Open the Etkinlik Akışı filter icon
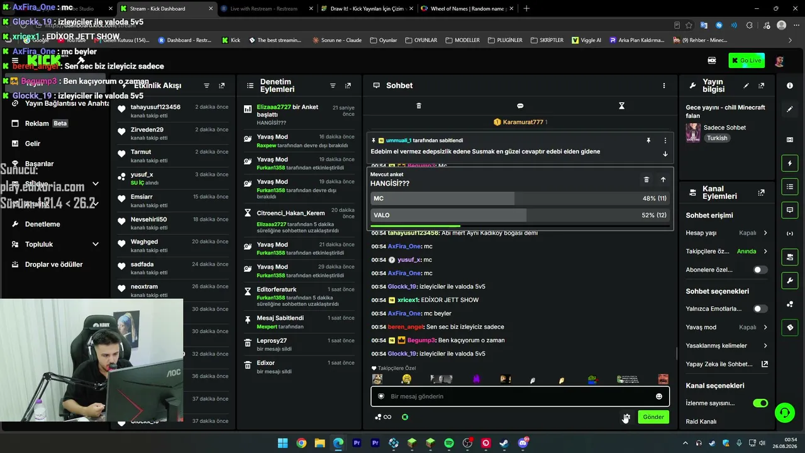Screen dimensions: 805x453 coord(206,86)
